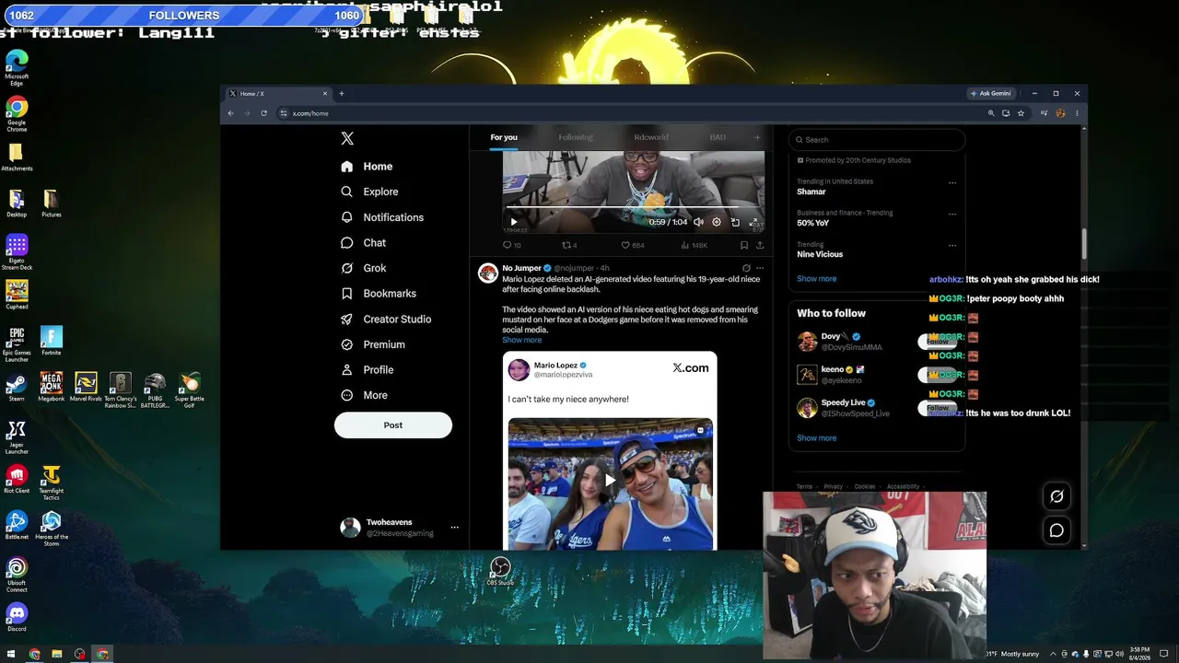The height and width of the screenshot is (663, 1179).
Task: Open Grok in X sidebar
Action: pyautogui.click(x=363, y=268)
